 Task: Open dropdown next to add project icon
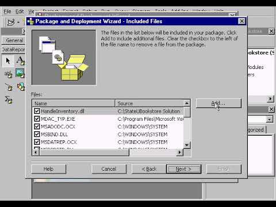coord(18,22)
